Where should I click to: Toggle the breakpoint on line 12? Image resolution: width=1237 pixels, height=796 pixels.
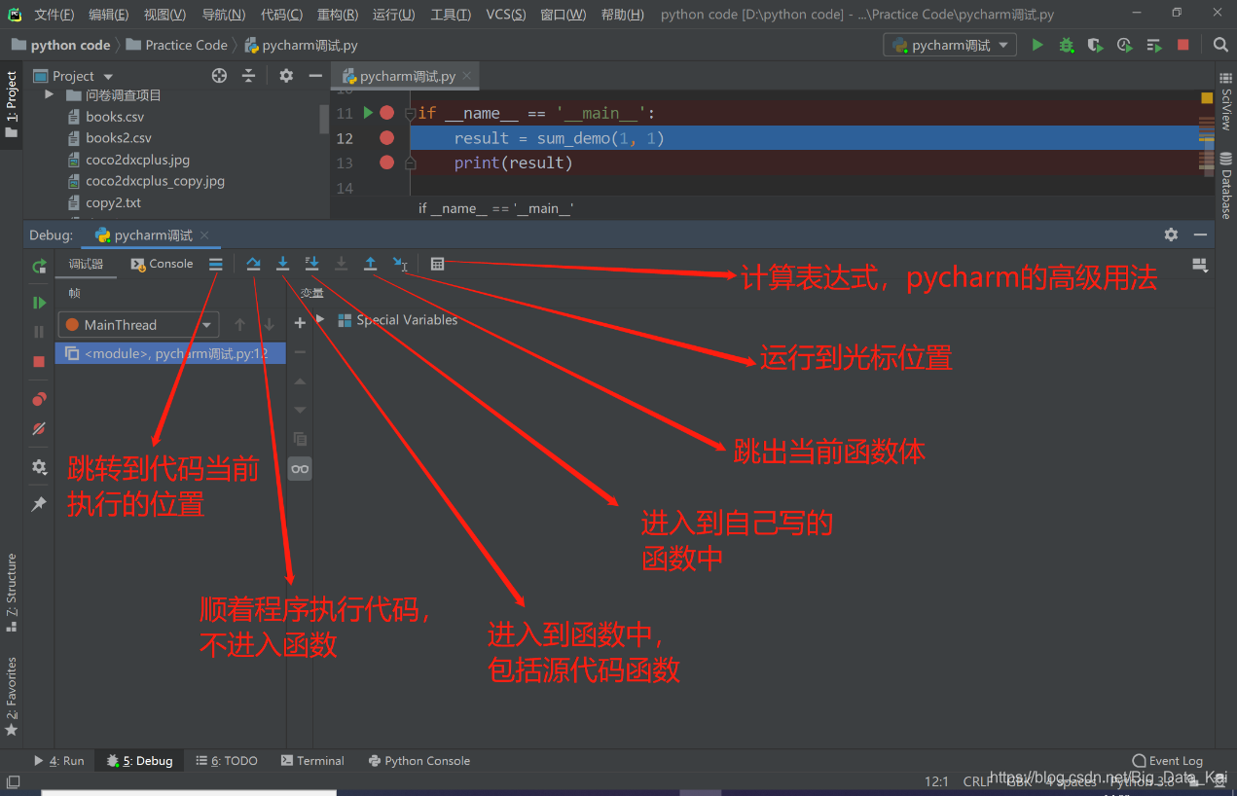387,138
